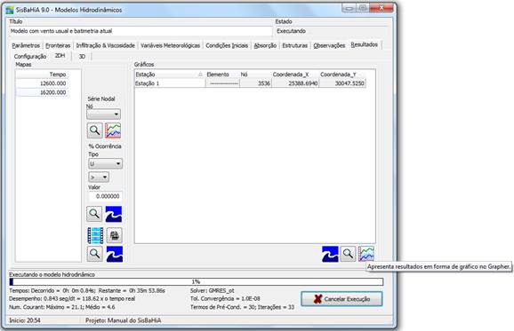Select the Estação 1 row

[250, 83]
